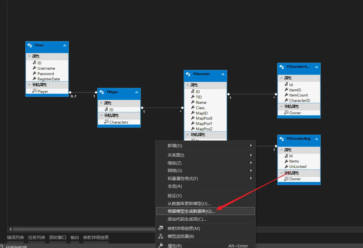Click the TPlayer entity header icon
363x248 pixels.
pyautogui.click(x=102, y=92)
